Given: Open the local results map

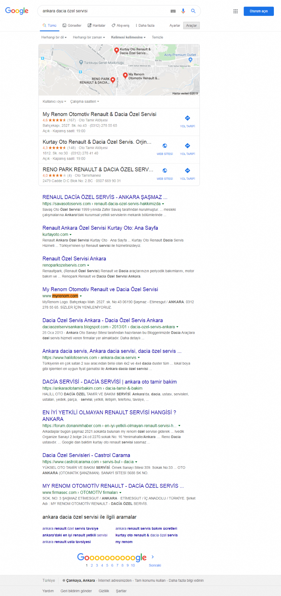Looking at the screenshot, I should click(x=119, y=70).
